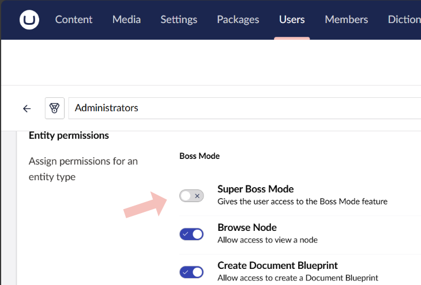Select the Users section tab
Image resolution: width=421 pixels, height=285 pixels.
coord(292,20)
